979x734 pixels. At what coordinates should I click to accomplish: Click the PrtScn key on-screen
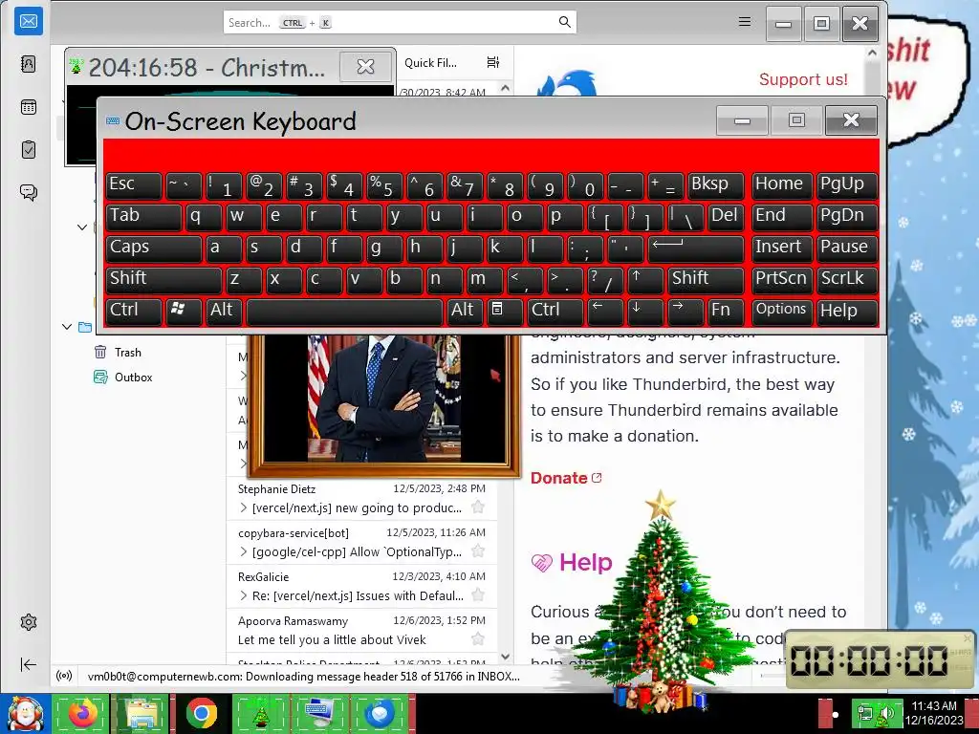click(781, 279)
